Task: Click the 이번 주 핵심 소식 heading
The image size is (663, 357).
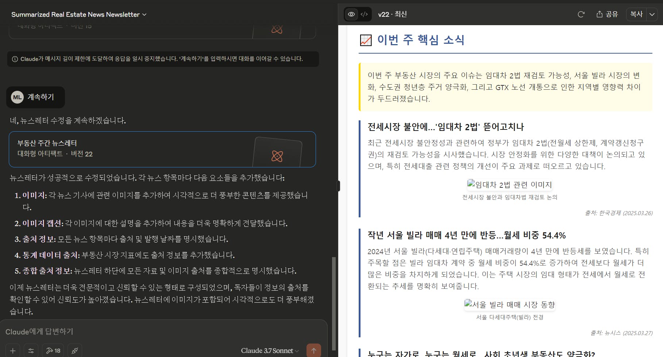Action: [421, 40]
